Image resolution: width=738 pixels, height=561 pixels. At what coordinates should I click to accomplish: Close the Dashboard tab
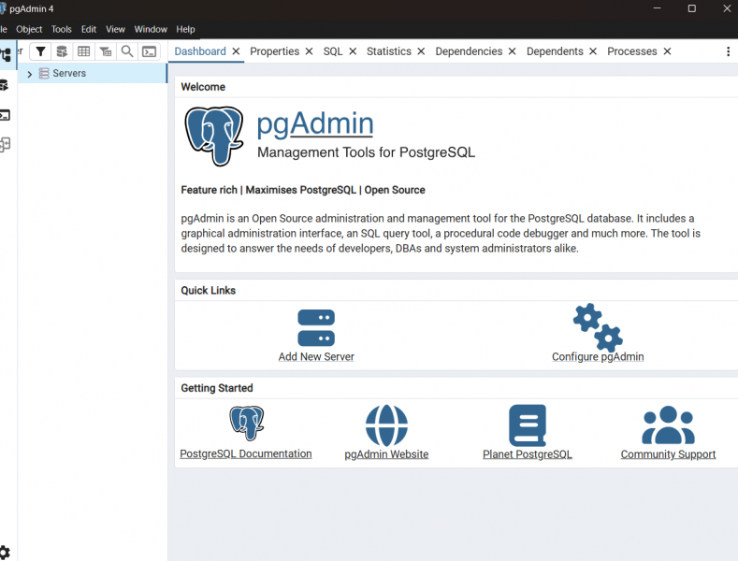237,51
